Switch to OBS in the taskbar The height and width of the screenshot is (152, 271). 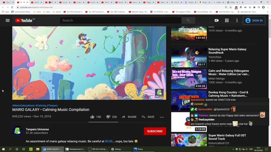[x=98, y=149]
